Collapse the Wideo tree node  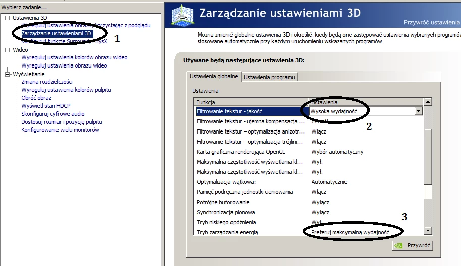[x=8, y=50]
